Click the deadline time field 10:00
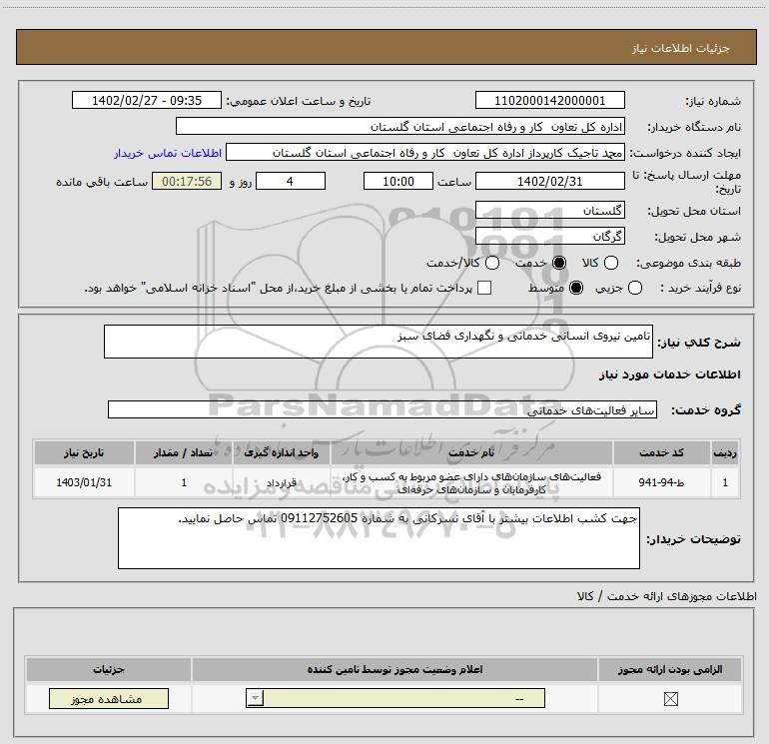Viewport: 769px width, 744px height. point(398,182)
